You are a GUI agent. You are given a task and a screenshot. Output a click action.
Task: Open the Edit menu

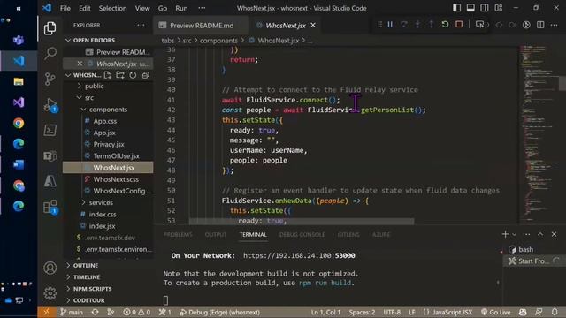85,8
